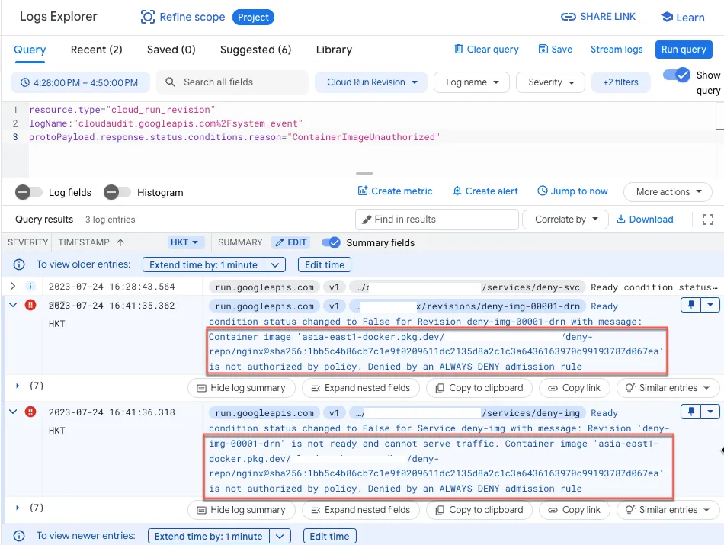
Task: Click the Clear query trash icon
Action: [459, 49]
